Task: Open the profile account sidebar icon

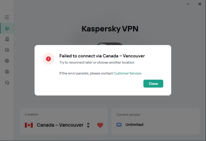Action: (x=7, y=72)
